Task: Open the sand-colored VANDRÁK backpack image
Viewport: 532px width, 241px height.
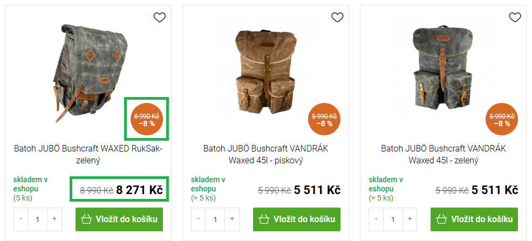Action: 266,71
